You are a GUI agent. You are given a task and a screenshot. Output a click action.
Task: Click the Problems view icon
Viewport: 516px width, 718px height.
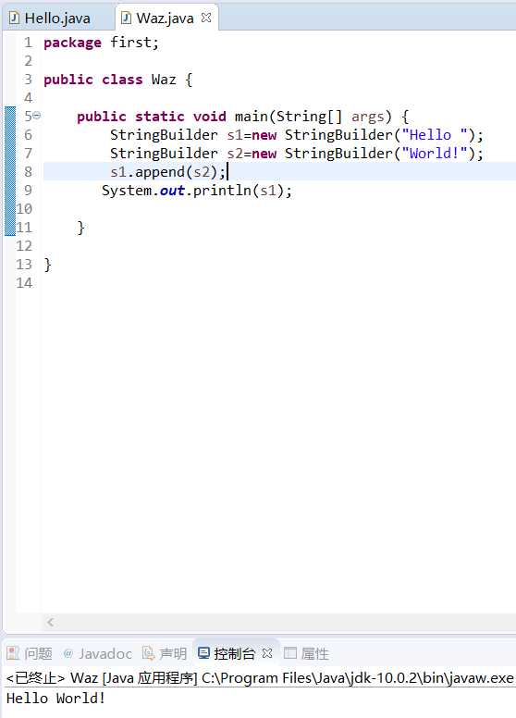pyautogui.click(x=13, y=653)
